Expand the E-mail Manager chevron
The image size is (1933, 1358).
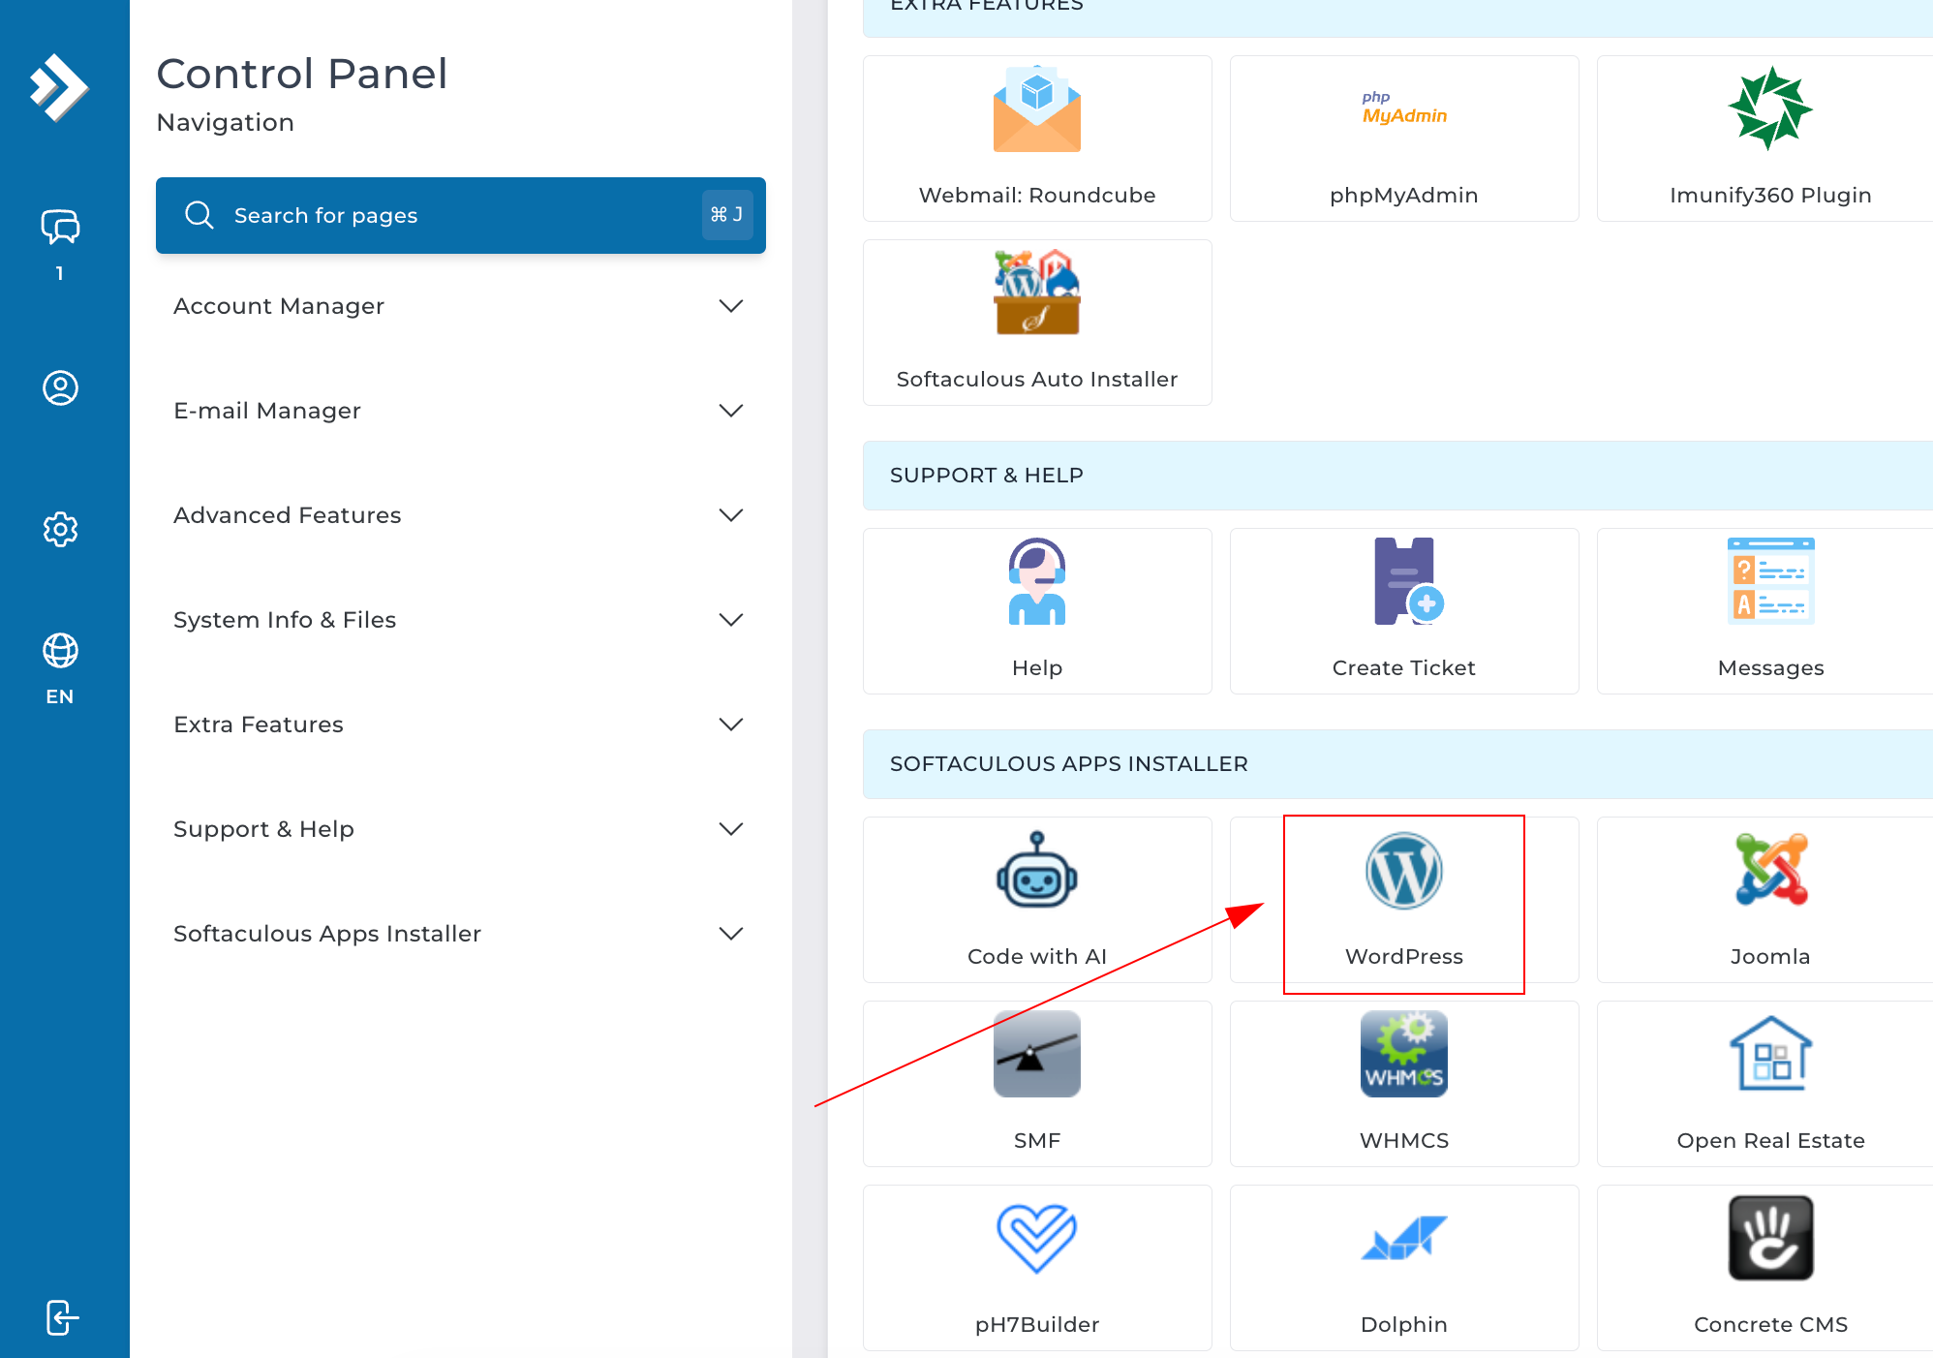coord(731,411)
